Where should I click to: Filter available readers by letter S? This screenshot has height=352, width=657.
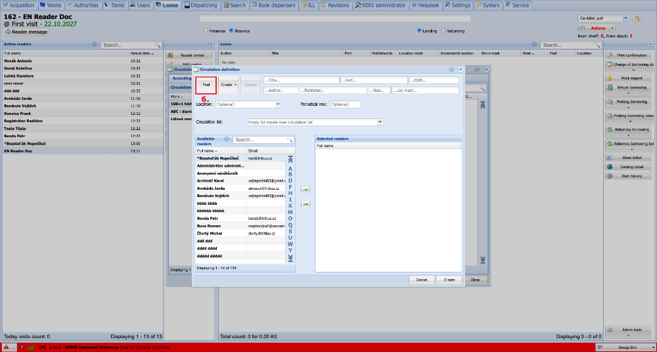coord(290,231)
